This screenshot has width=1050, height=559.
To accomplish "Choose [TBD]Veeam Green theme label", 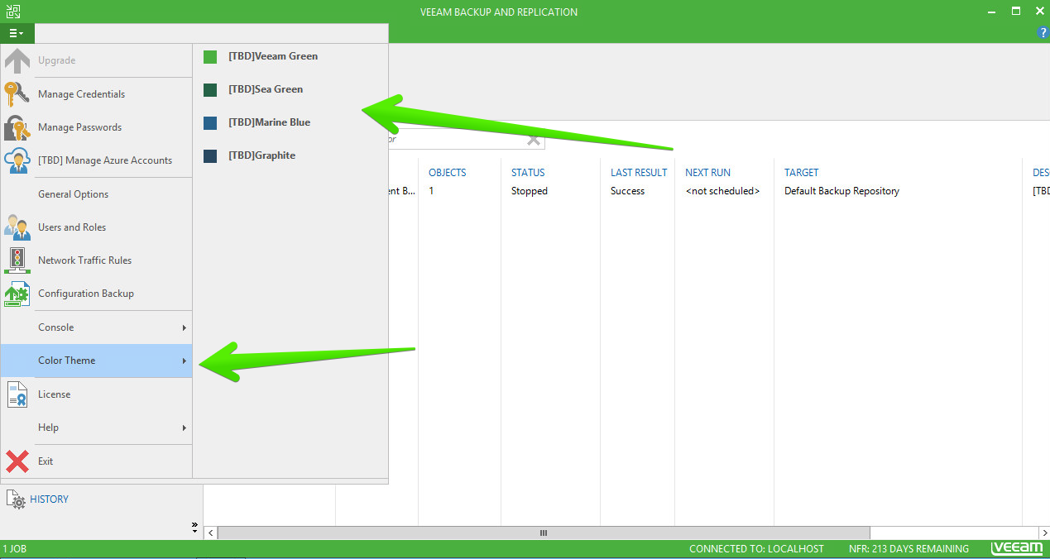I will (273, 56).
